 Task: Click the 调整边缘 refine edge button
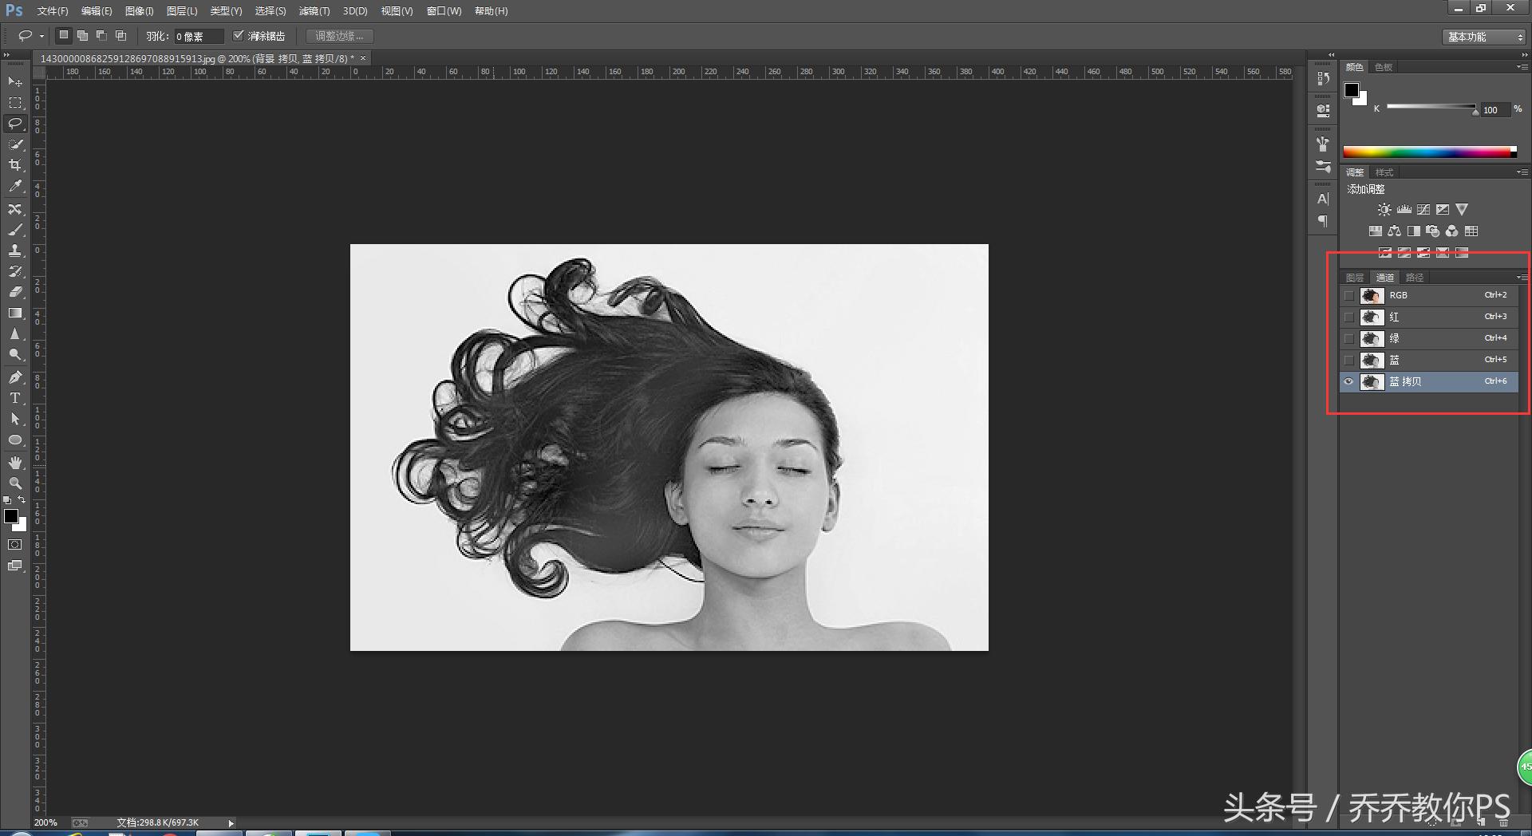[339, 36]
